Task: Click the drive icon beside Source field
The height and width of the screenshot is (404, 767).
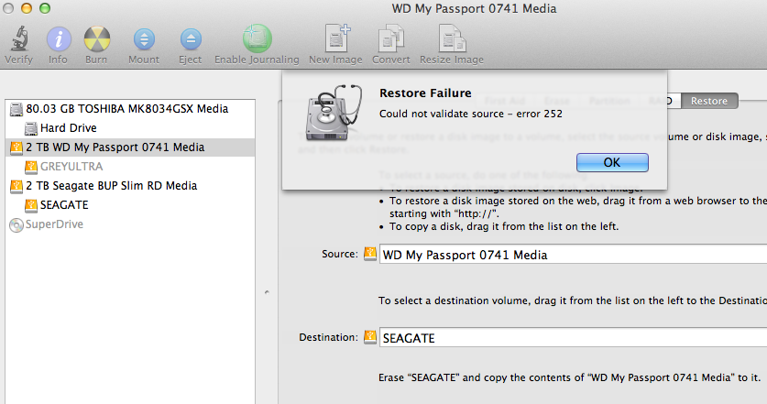Action: click(x=370, y=254)
